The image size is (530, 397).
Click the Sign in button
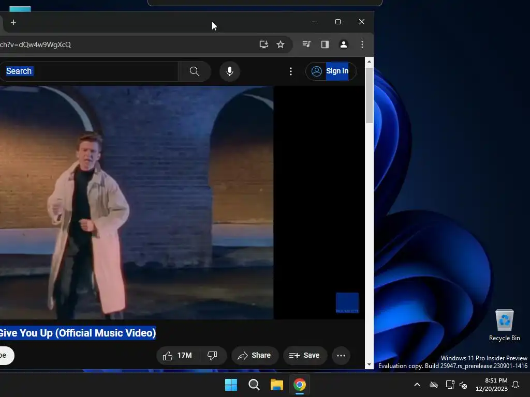click(331, 71)
